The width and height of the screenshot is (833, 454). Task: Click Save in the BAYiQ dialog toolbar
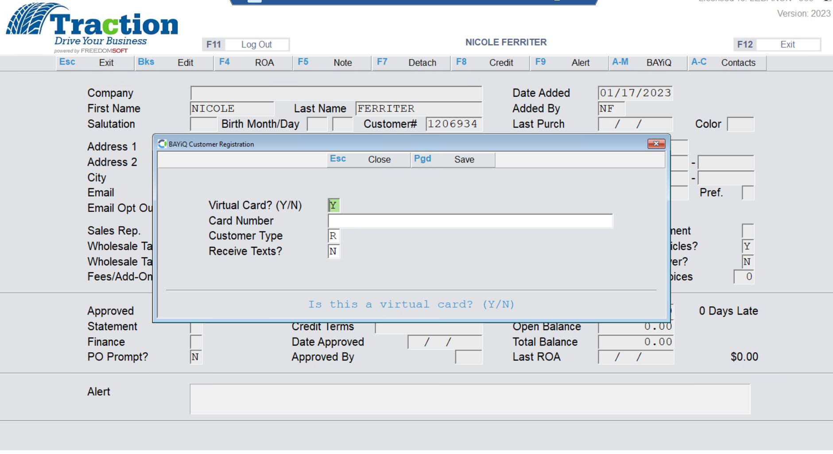click(453, 159)
